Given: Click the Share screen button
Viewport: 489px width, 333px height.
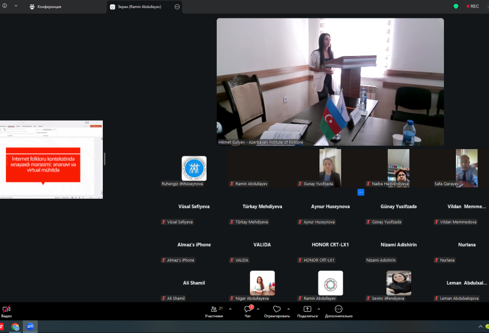Looking at the screenshot, I should click(307, 311).
